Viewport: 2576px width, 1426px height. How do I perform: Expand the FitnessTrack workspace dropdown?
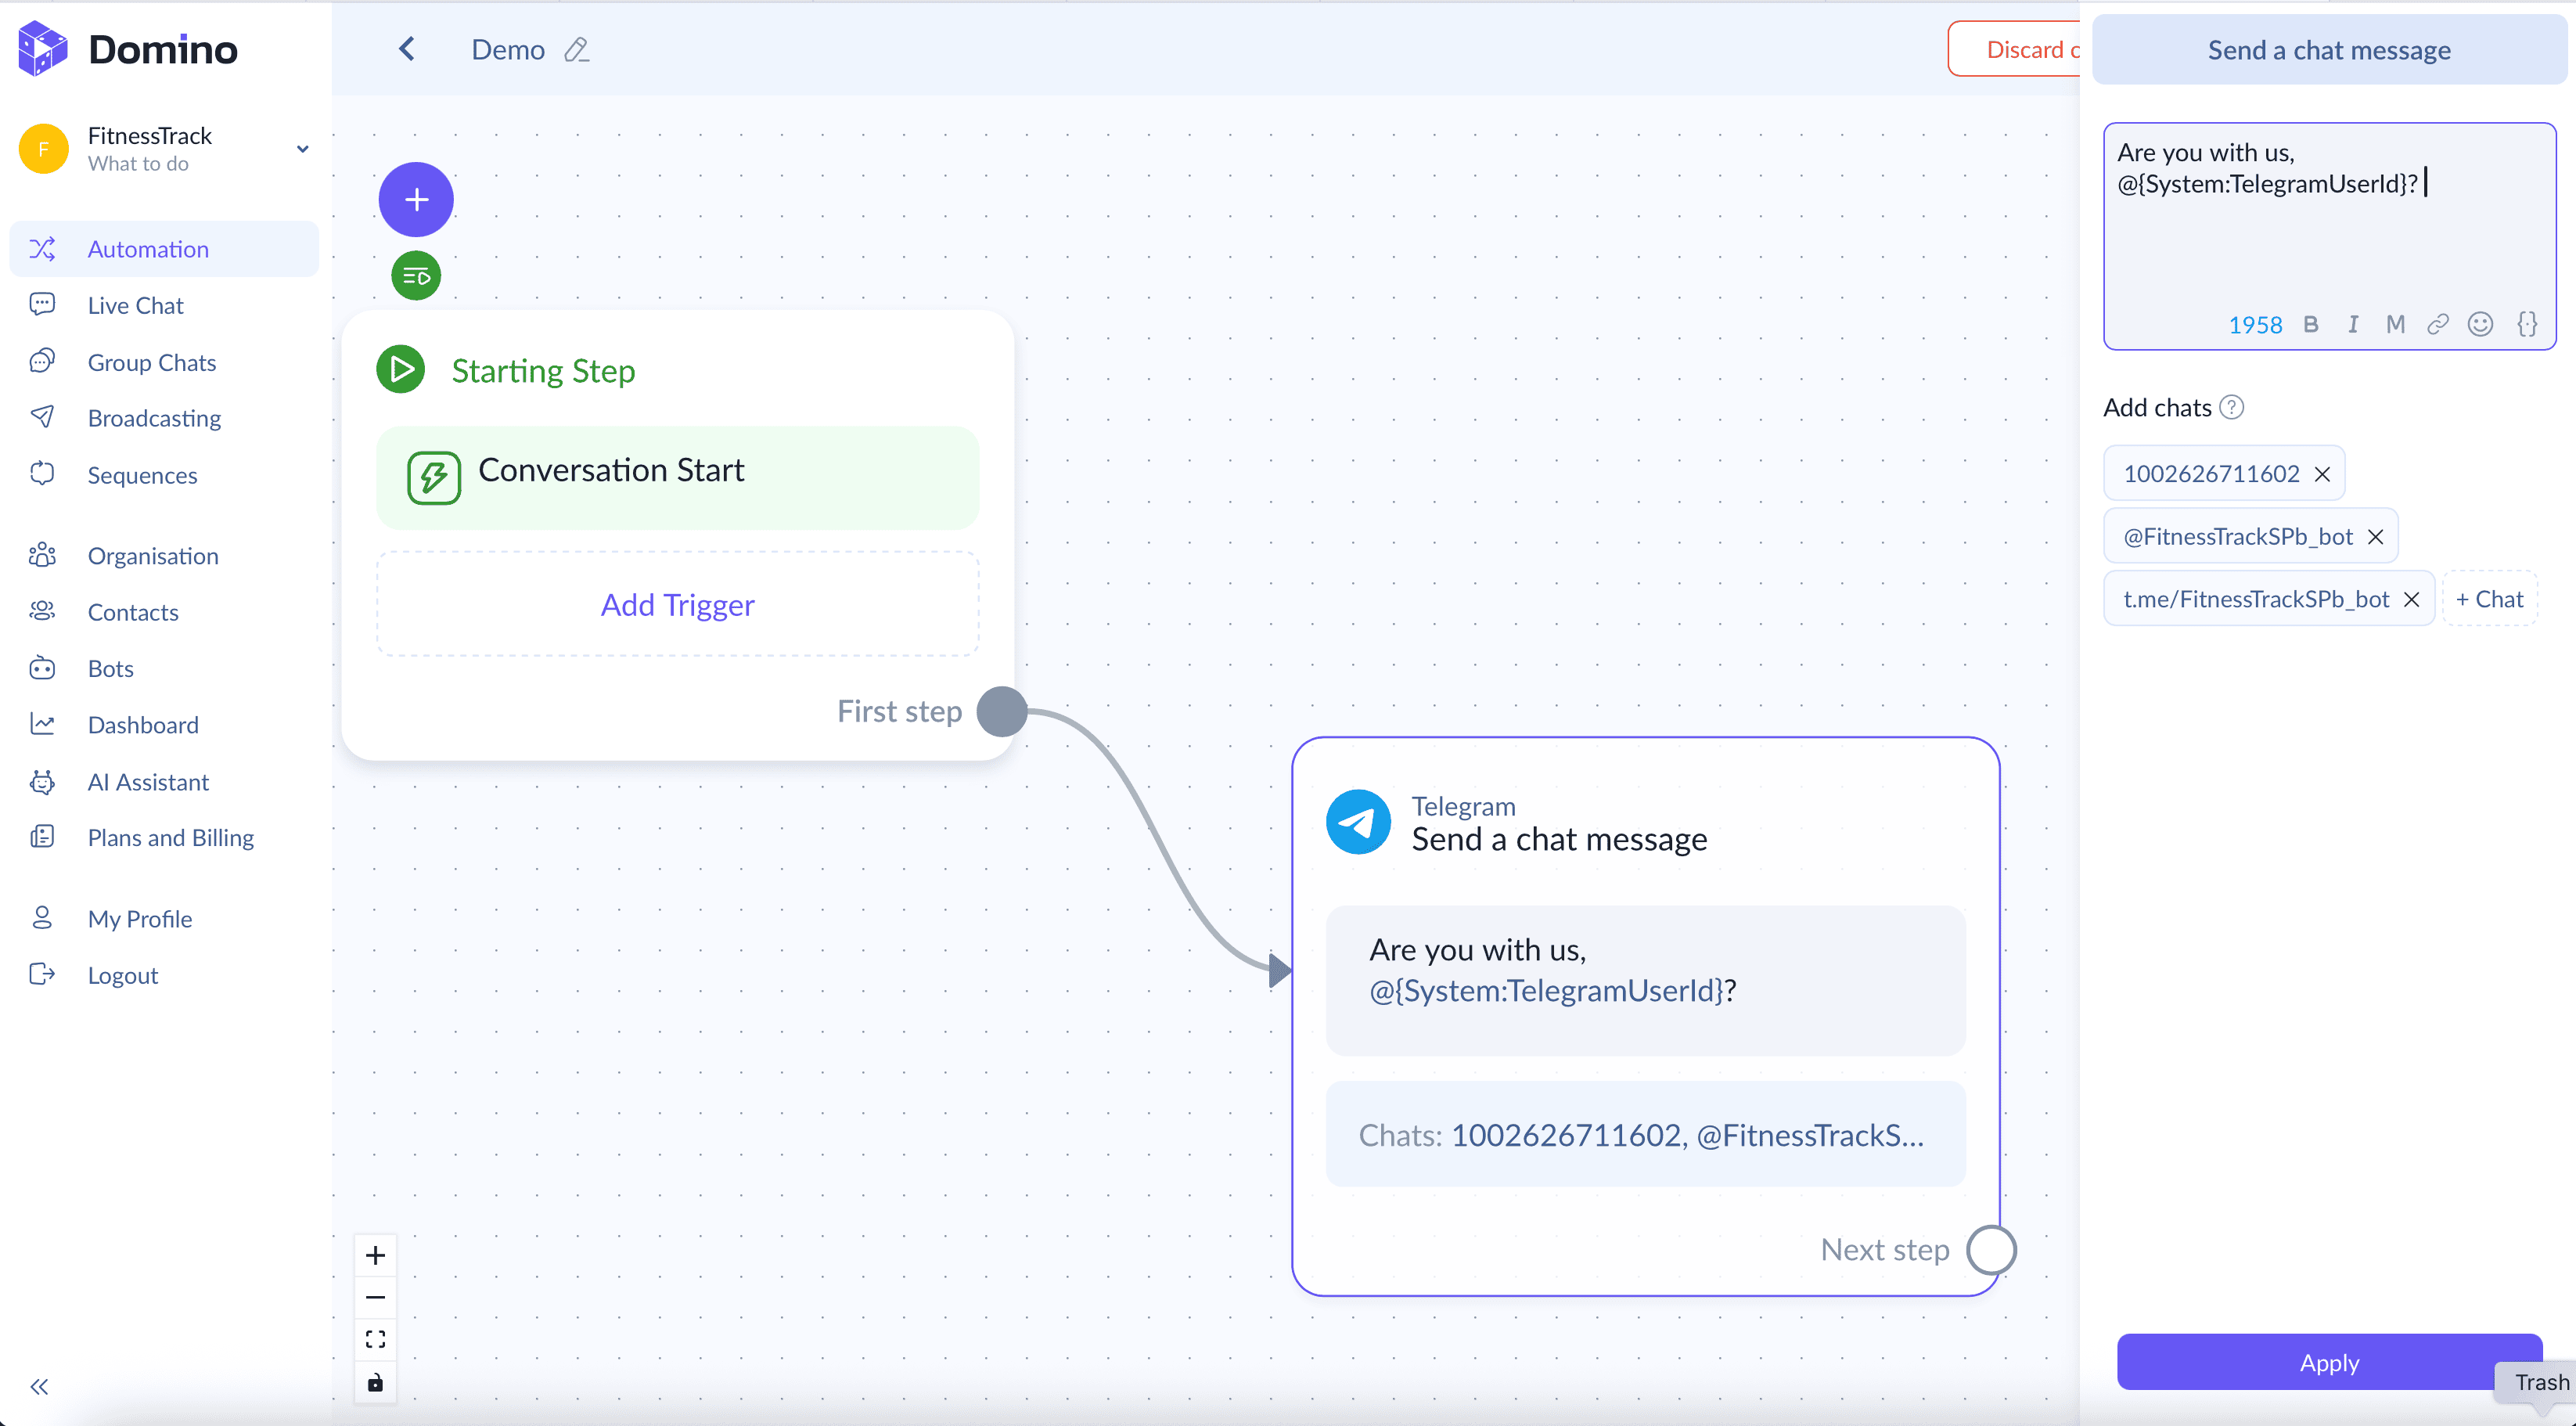click(302, 149)
